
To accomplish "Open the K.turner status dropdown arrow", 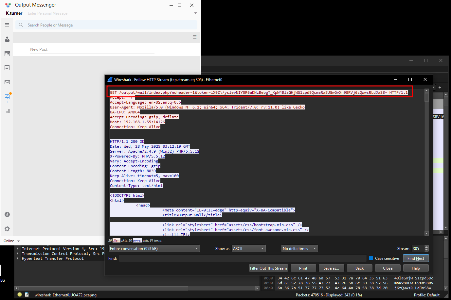I will click(195, 13).
